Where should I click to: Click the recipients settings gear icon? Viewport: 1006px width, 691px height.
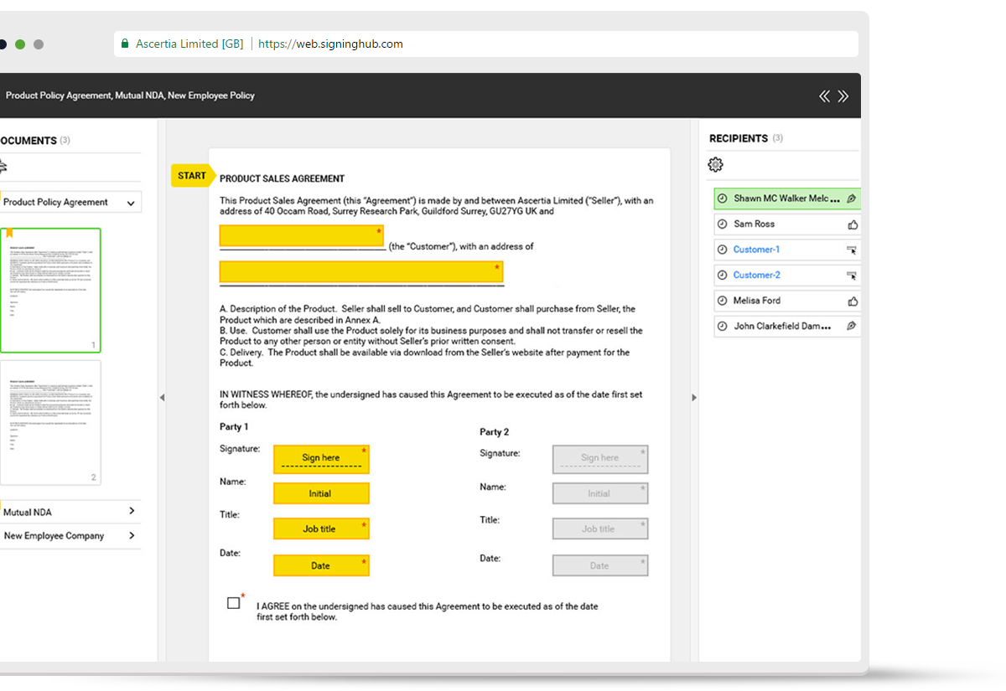click(715, 164)
